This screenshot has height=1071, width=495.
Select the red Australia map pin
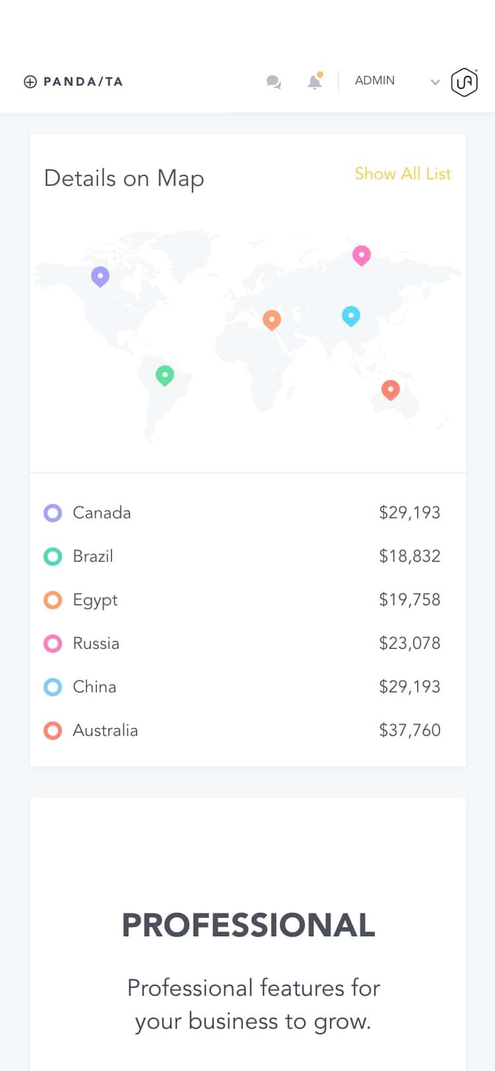(391, 390)
